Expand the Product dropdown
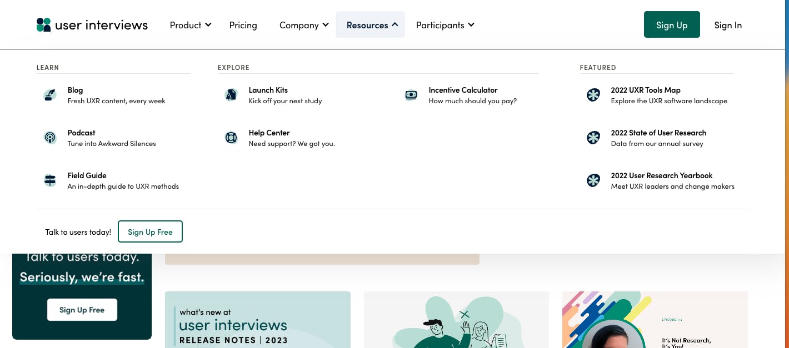 click(190, 24)
